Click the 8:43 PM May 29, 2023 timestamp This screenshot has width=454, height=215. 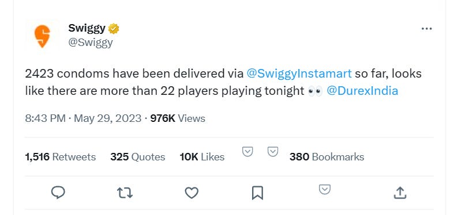[83, 118]
